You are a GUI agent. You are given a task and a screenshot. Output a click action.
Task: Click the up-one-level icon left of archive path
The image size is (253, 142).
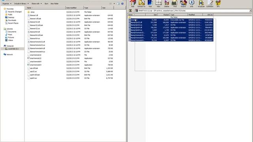pos(130,11)
